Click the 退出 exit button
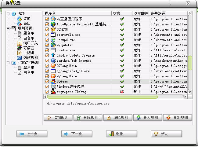 (x=121, y=134)
